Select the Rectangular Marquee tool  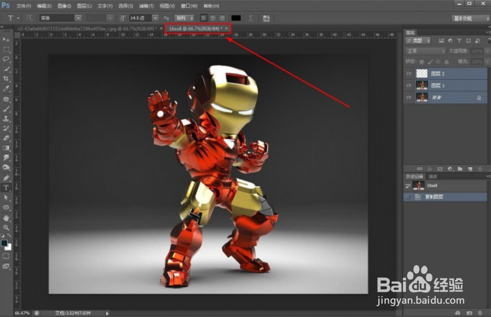pos(6,49)
